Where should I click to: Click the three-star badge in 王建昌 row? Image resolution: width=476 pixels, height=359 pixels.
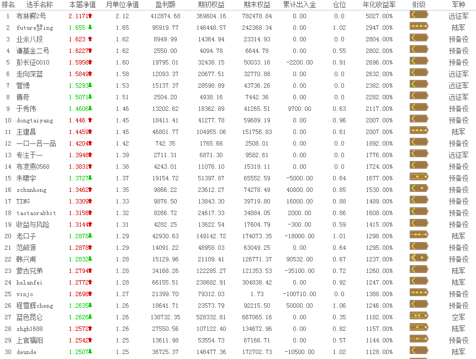419,130
